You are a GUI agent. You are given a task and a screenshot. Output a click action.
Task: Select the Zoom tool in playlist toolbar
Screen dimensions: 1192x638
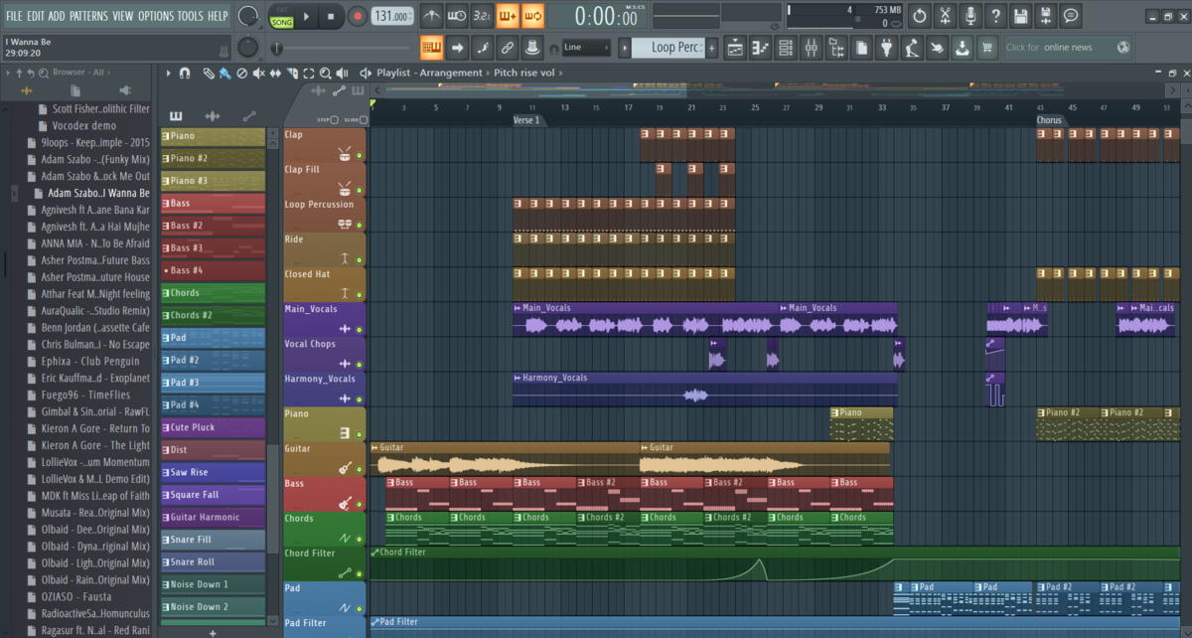(x=326, y=73)
